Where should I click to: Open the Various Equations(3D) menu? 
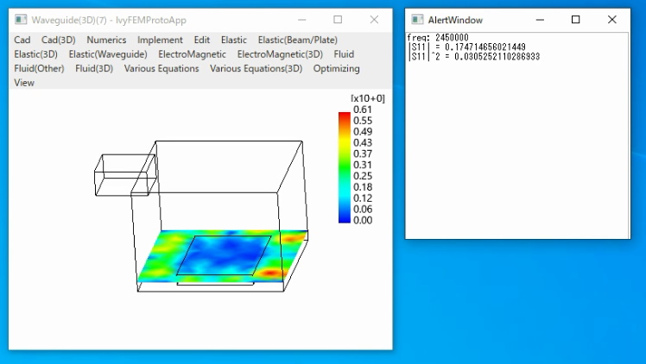pyautogui.click(x=256, y=68)
